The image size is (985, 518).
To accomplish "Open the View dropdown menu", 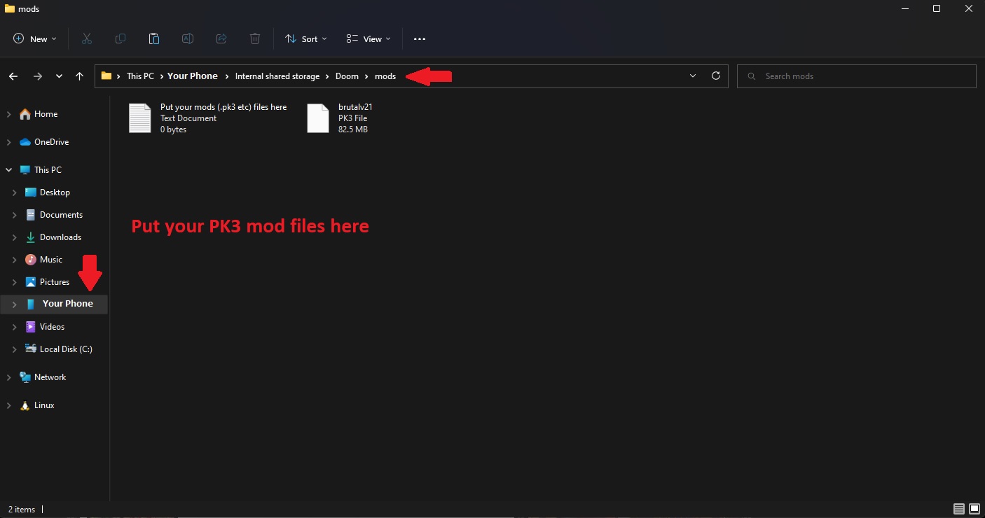I will pos(368,39).
